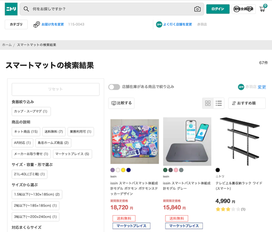
Task: Click マーケットプレイス badge under grey mat
Action: pos(184,226)
